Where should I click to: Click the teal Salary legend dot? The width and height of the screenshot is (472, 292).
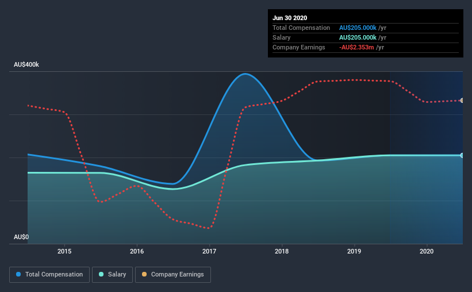[101, 274]
